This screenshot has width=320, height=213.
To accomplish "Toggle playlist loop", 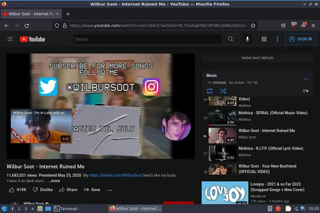I will [x=210, y=91].
